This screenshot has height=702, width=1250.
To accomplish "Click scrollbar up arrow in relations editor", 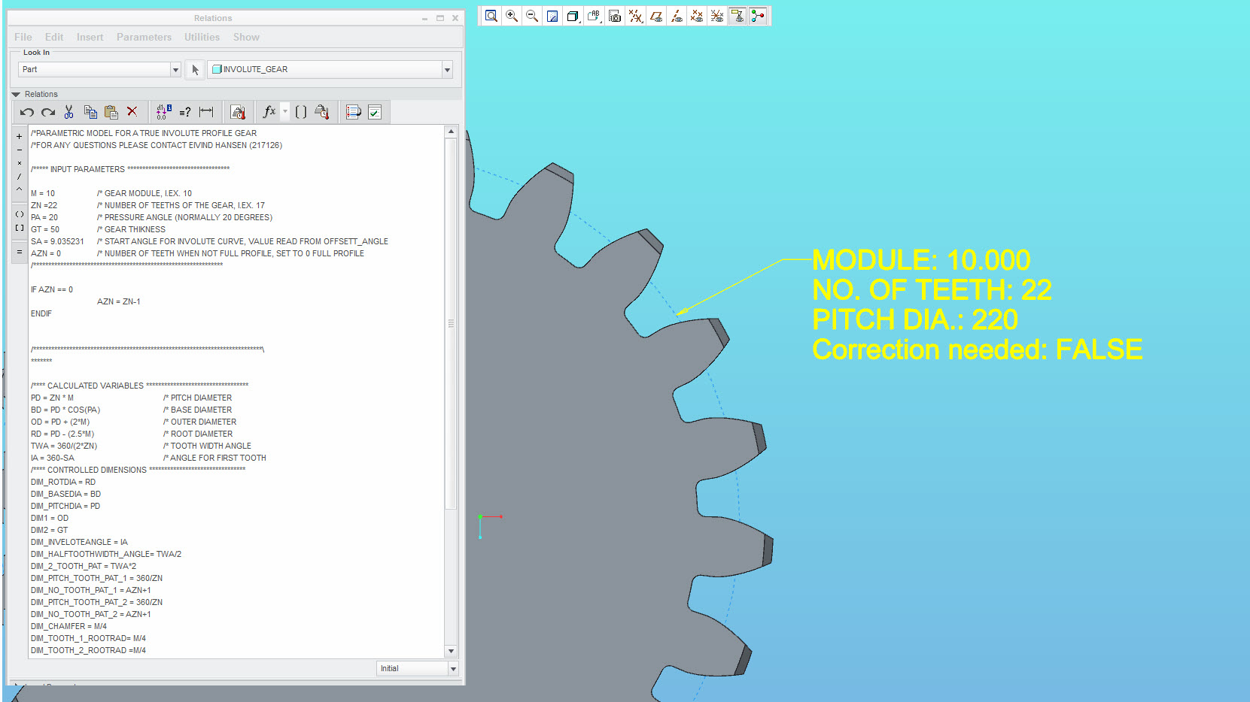I will [451, 132].
